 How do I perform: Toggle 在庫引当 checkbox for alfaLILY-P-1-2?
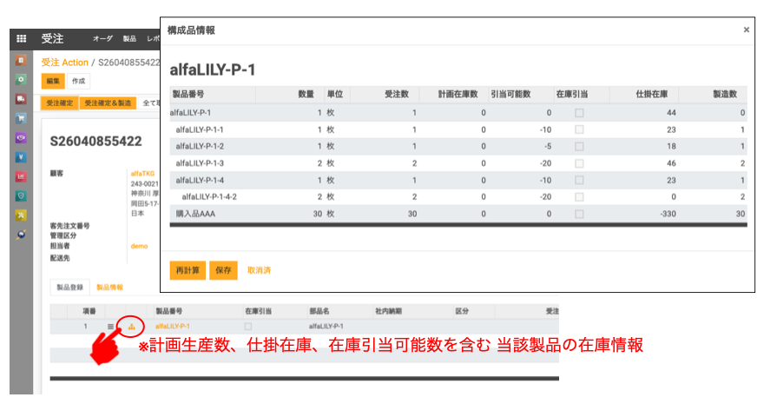579,147
